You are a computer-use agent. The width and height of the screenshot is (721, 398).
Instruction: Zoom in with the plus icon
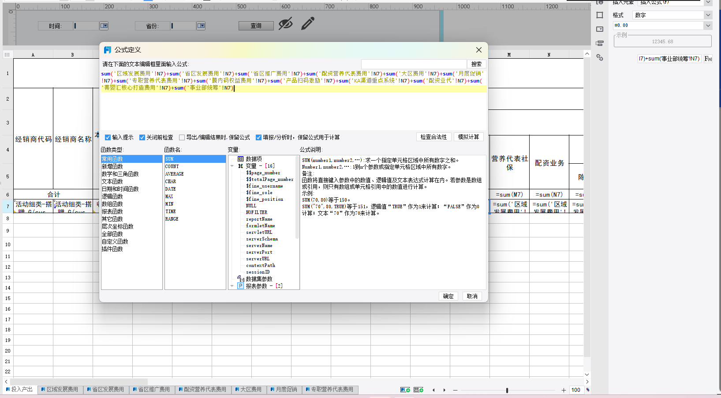pos(564,390)
